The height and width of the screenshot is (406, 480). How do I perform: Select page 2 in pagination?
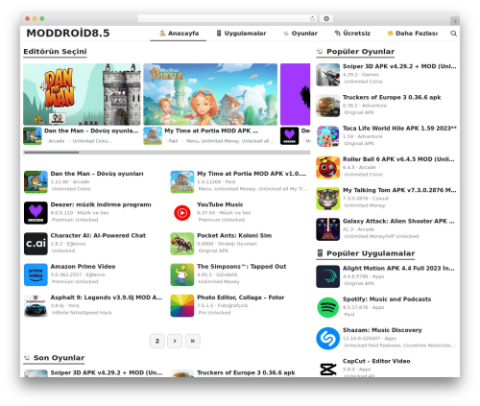(x=157, y=341)
